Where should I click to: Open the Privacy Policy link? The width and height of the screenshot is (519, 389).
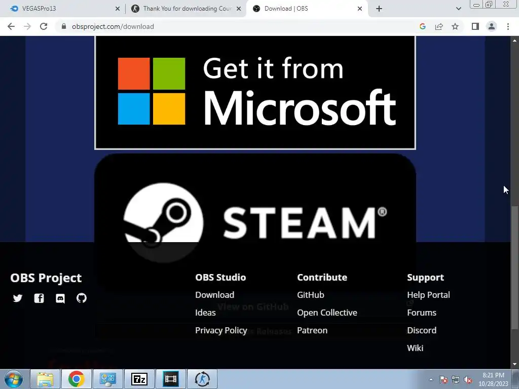221,330
